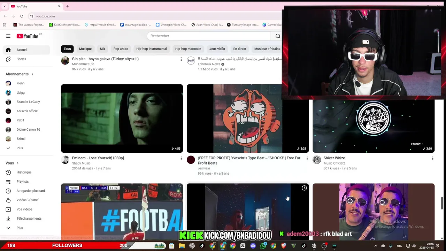Screen dimensions: 446x251
Task: Expand Plus below Téléchargements
Action: [26, 228]
